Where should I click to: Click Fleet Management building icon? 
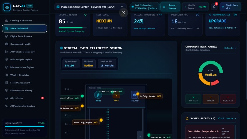pos(6,83)
